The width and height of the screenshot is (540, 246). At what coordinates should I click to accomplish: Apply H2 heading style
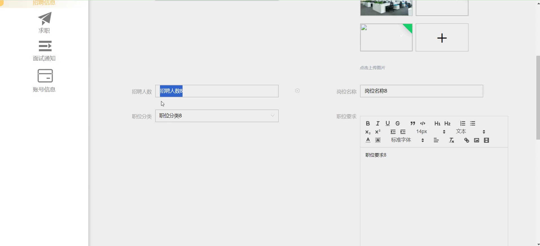(x=447, y=123)
